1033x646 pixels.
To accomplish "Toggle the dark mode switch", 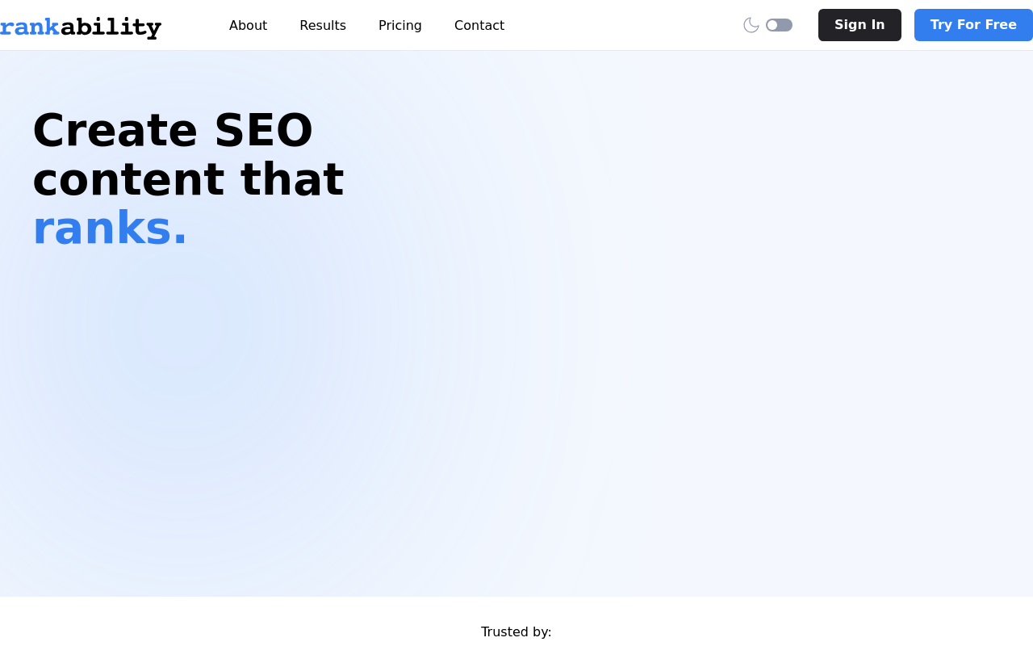I will pyautogui.click(x=779, y=25).
